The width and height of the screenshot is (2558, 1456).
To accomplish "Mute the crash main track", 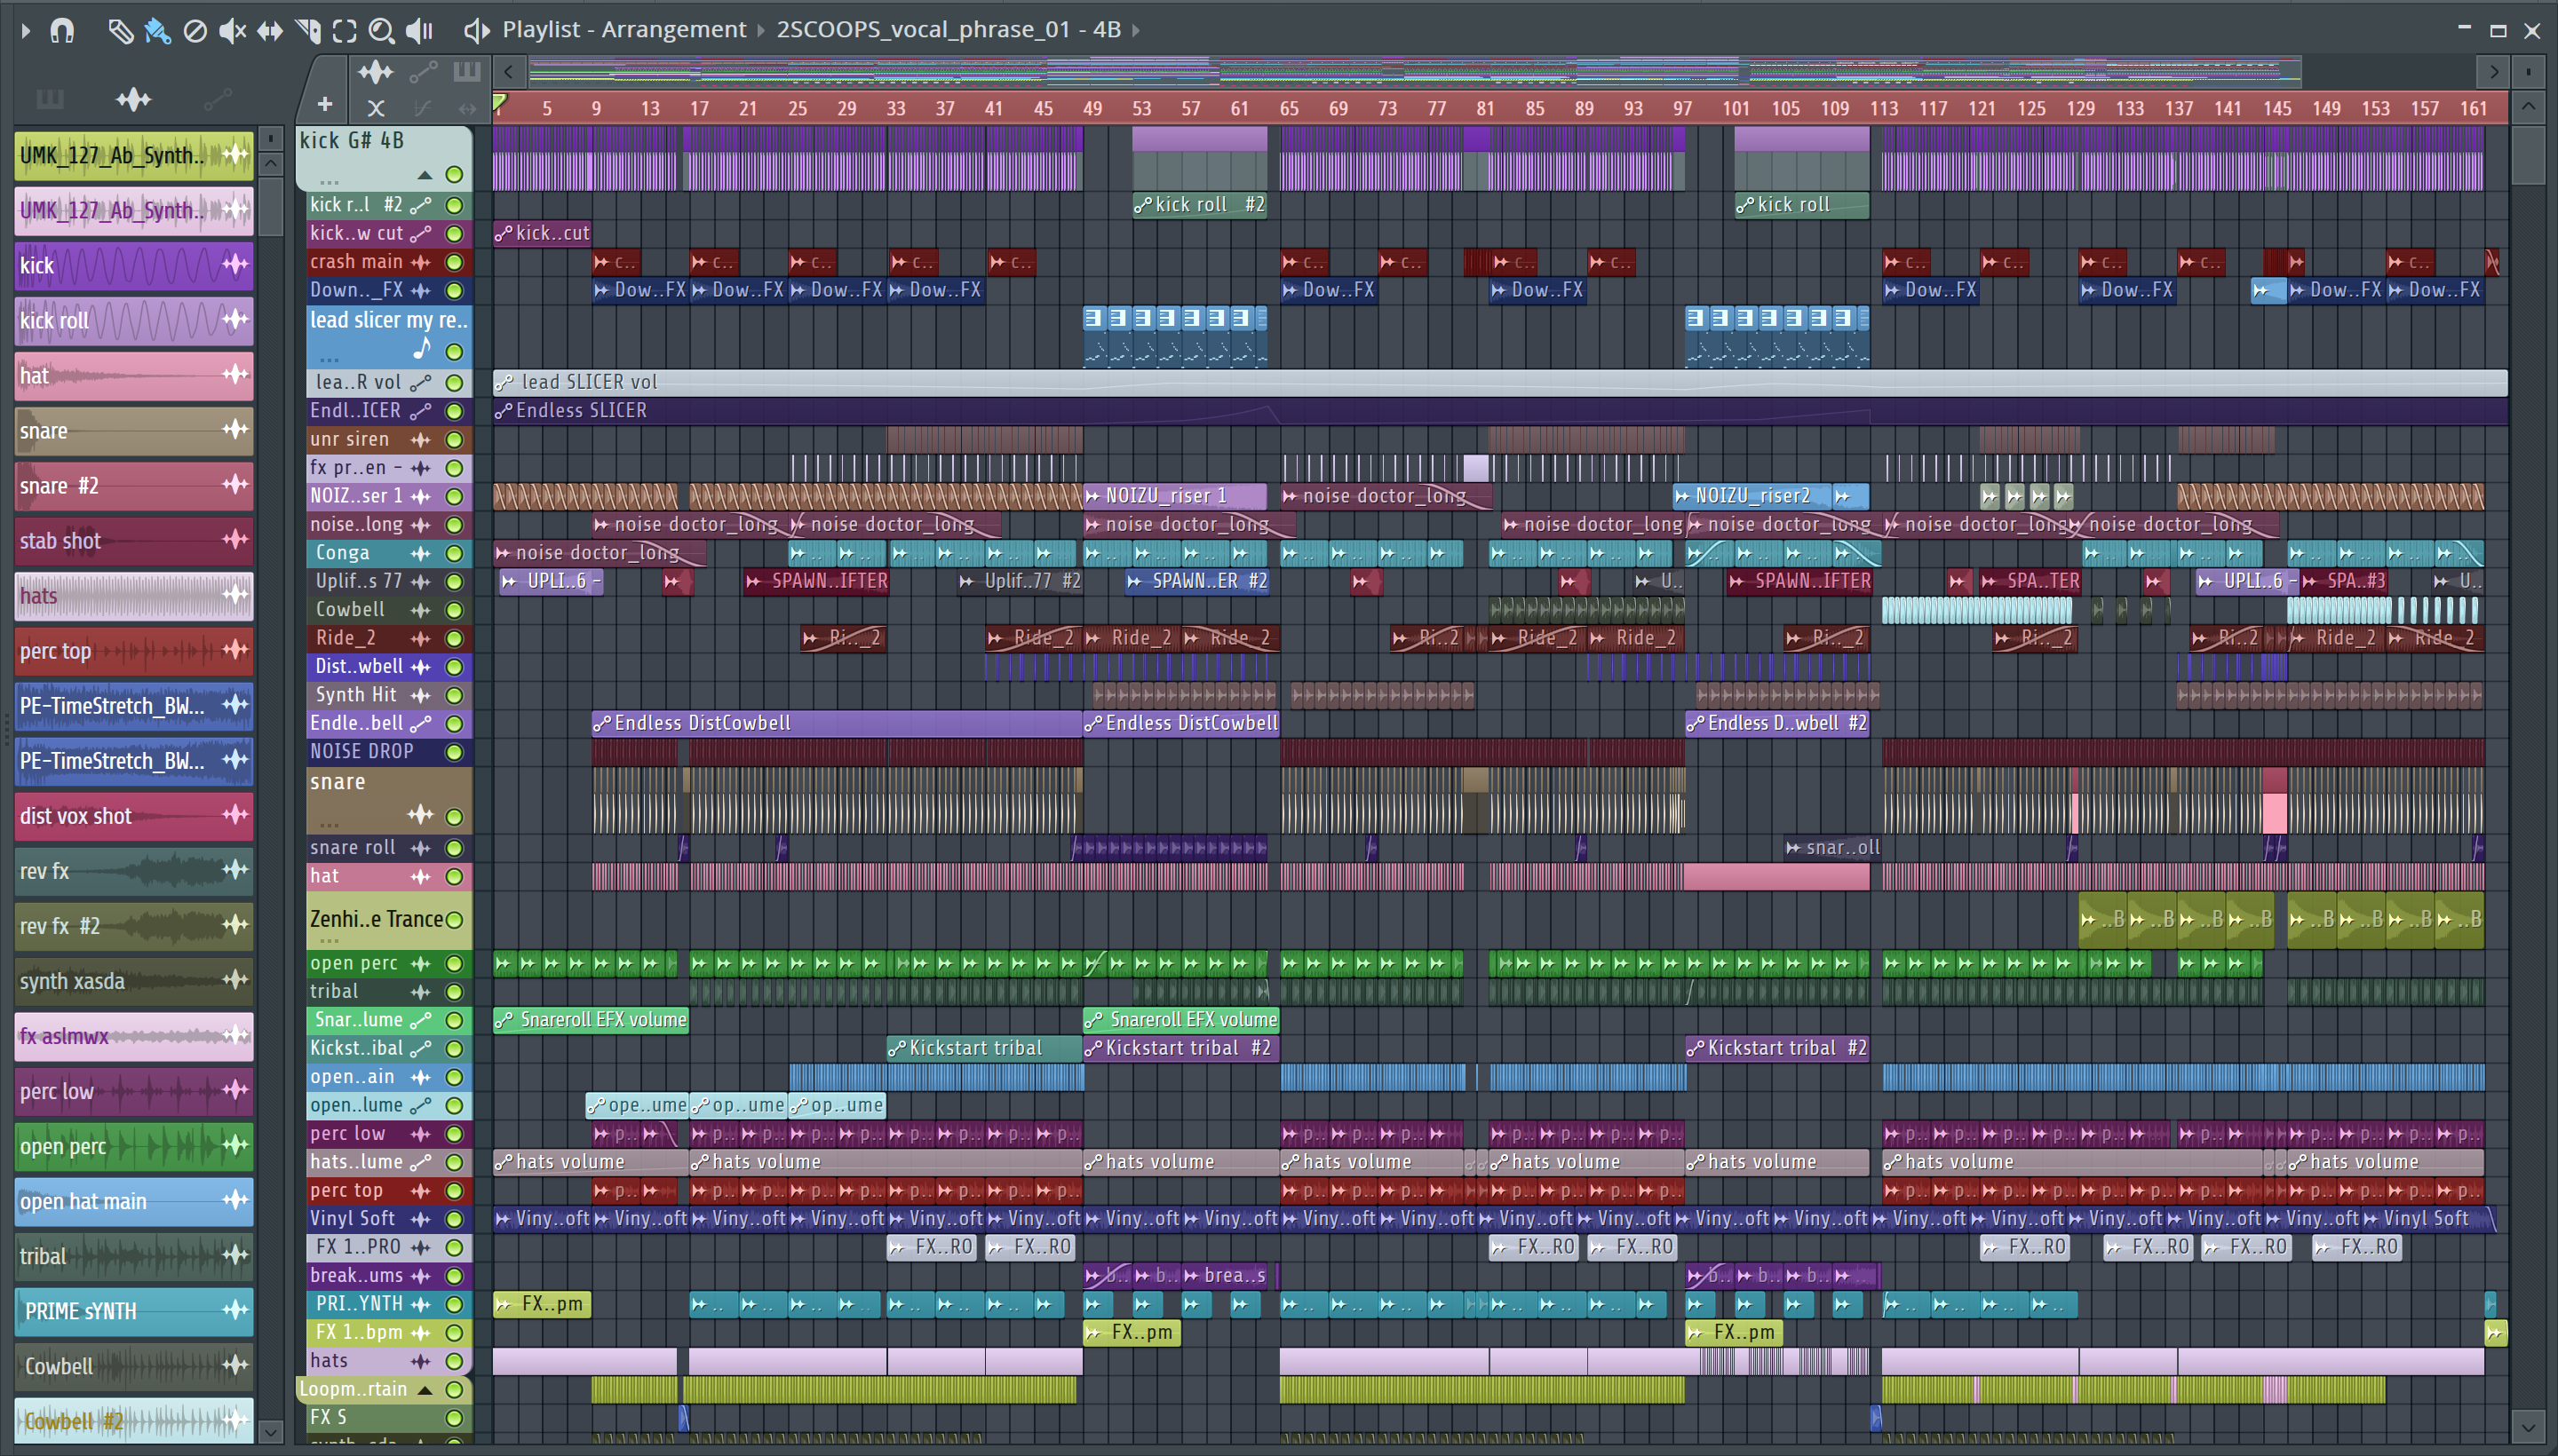I will (x=454, y=262).
